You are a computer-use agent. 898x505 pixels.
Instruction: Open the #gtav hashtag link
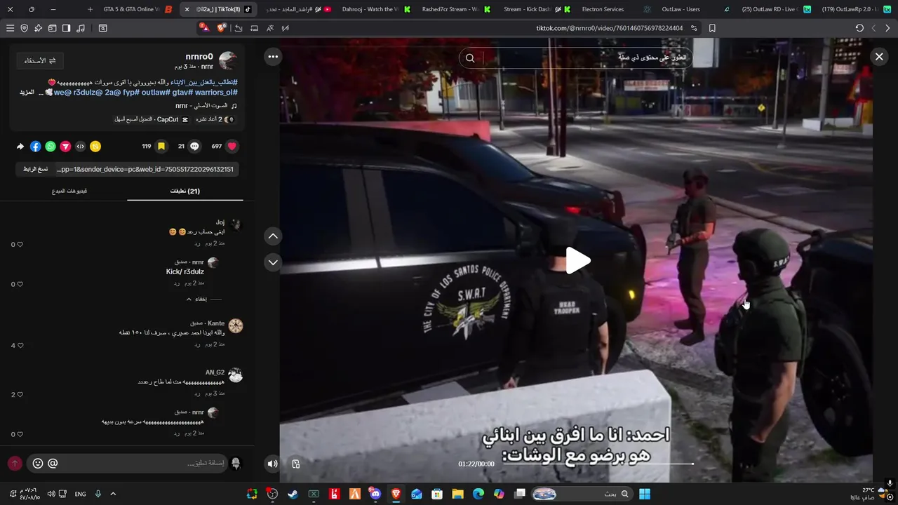182,93
